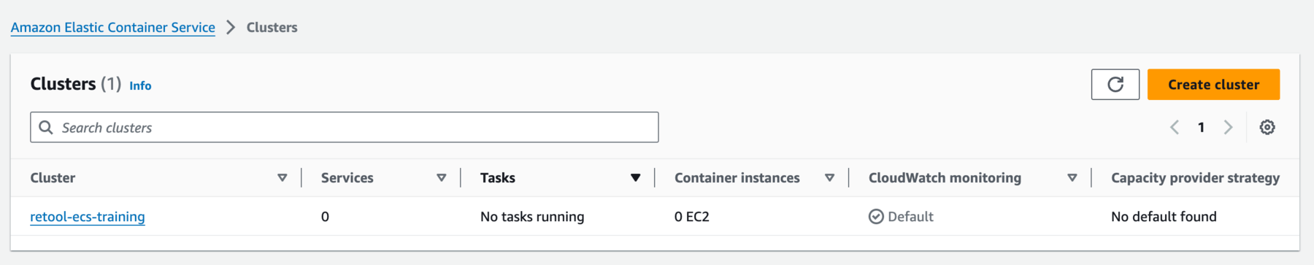Go to the previous page chevron
1314x265 pixels.
coord(1175,127)
